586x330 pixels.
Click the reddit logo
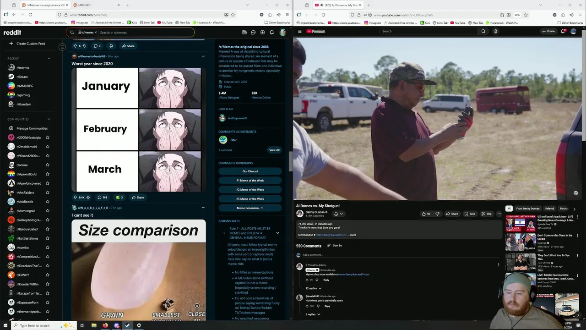point(12,33)
